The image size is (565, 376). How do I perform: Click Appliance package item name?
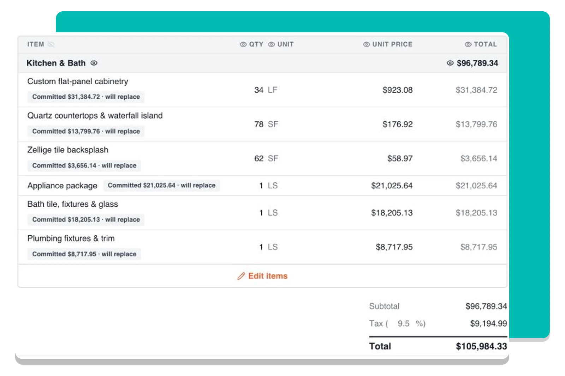point(63,186)
